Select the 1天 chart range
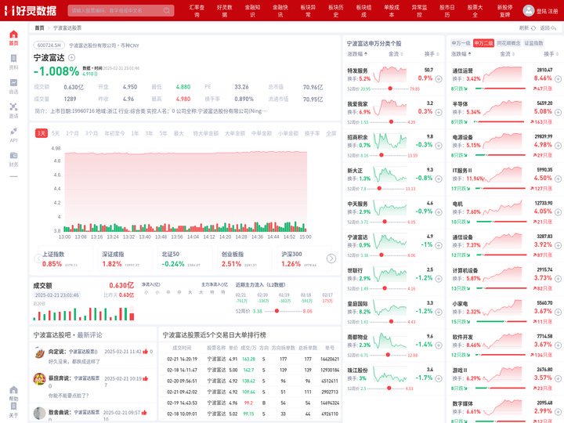This screenshot has height=423, width=564. pyautogui.click(x=42, y=133)
